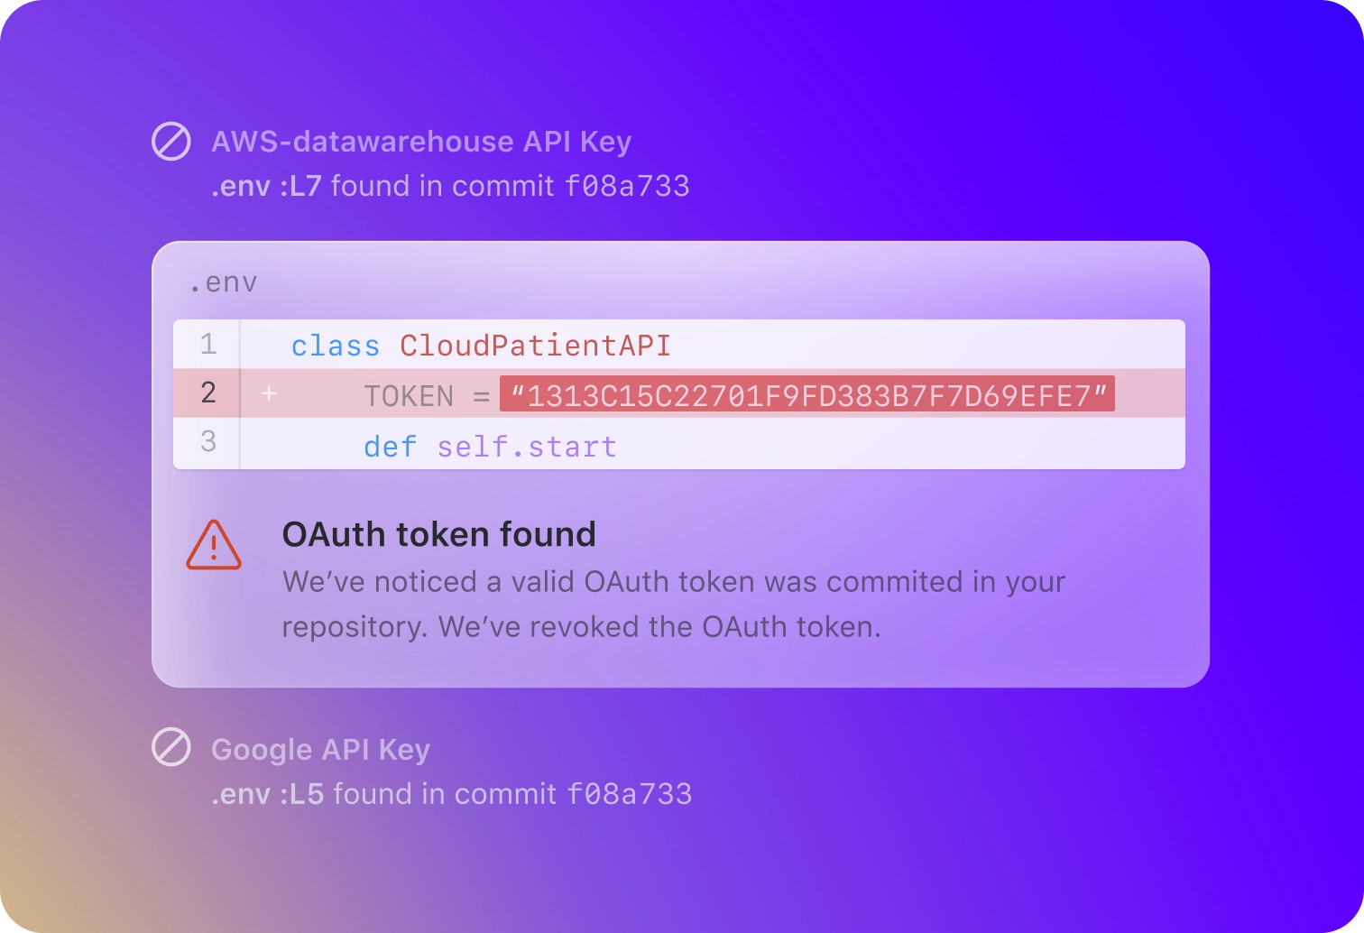Click the .env filename header in the code card
The height and width of the screenshot is (933, 1364).
[x=223, y=282]
